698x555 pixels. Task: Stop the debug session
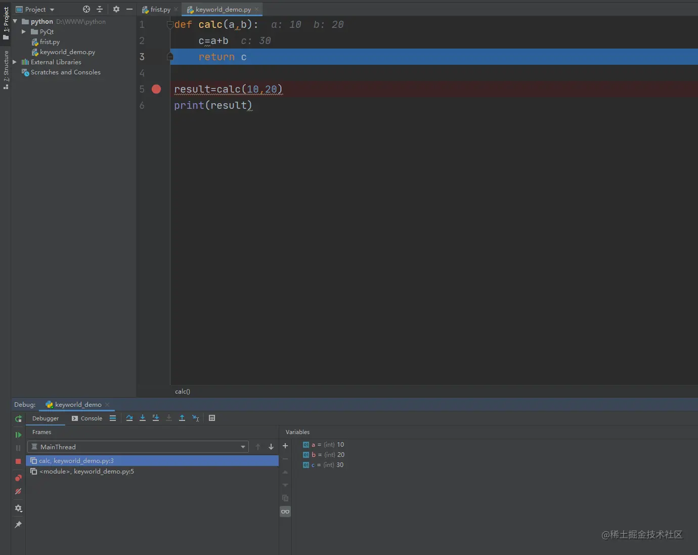point(18,461)
